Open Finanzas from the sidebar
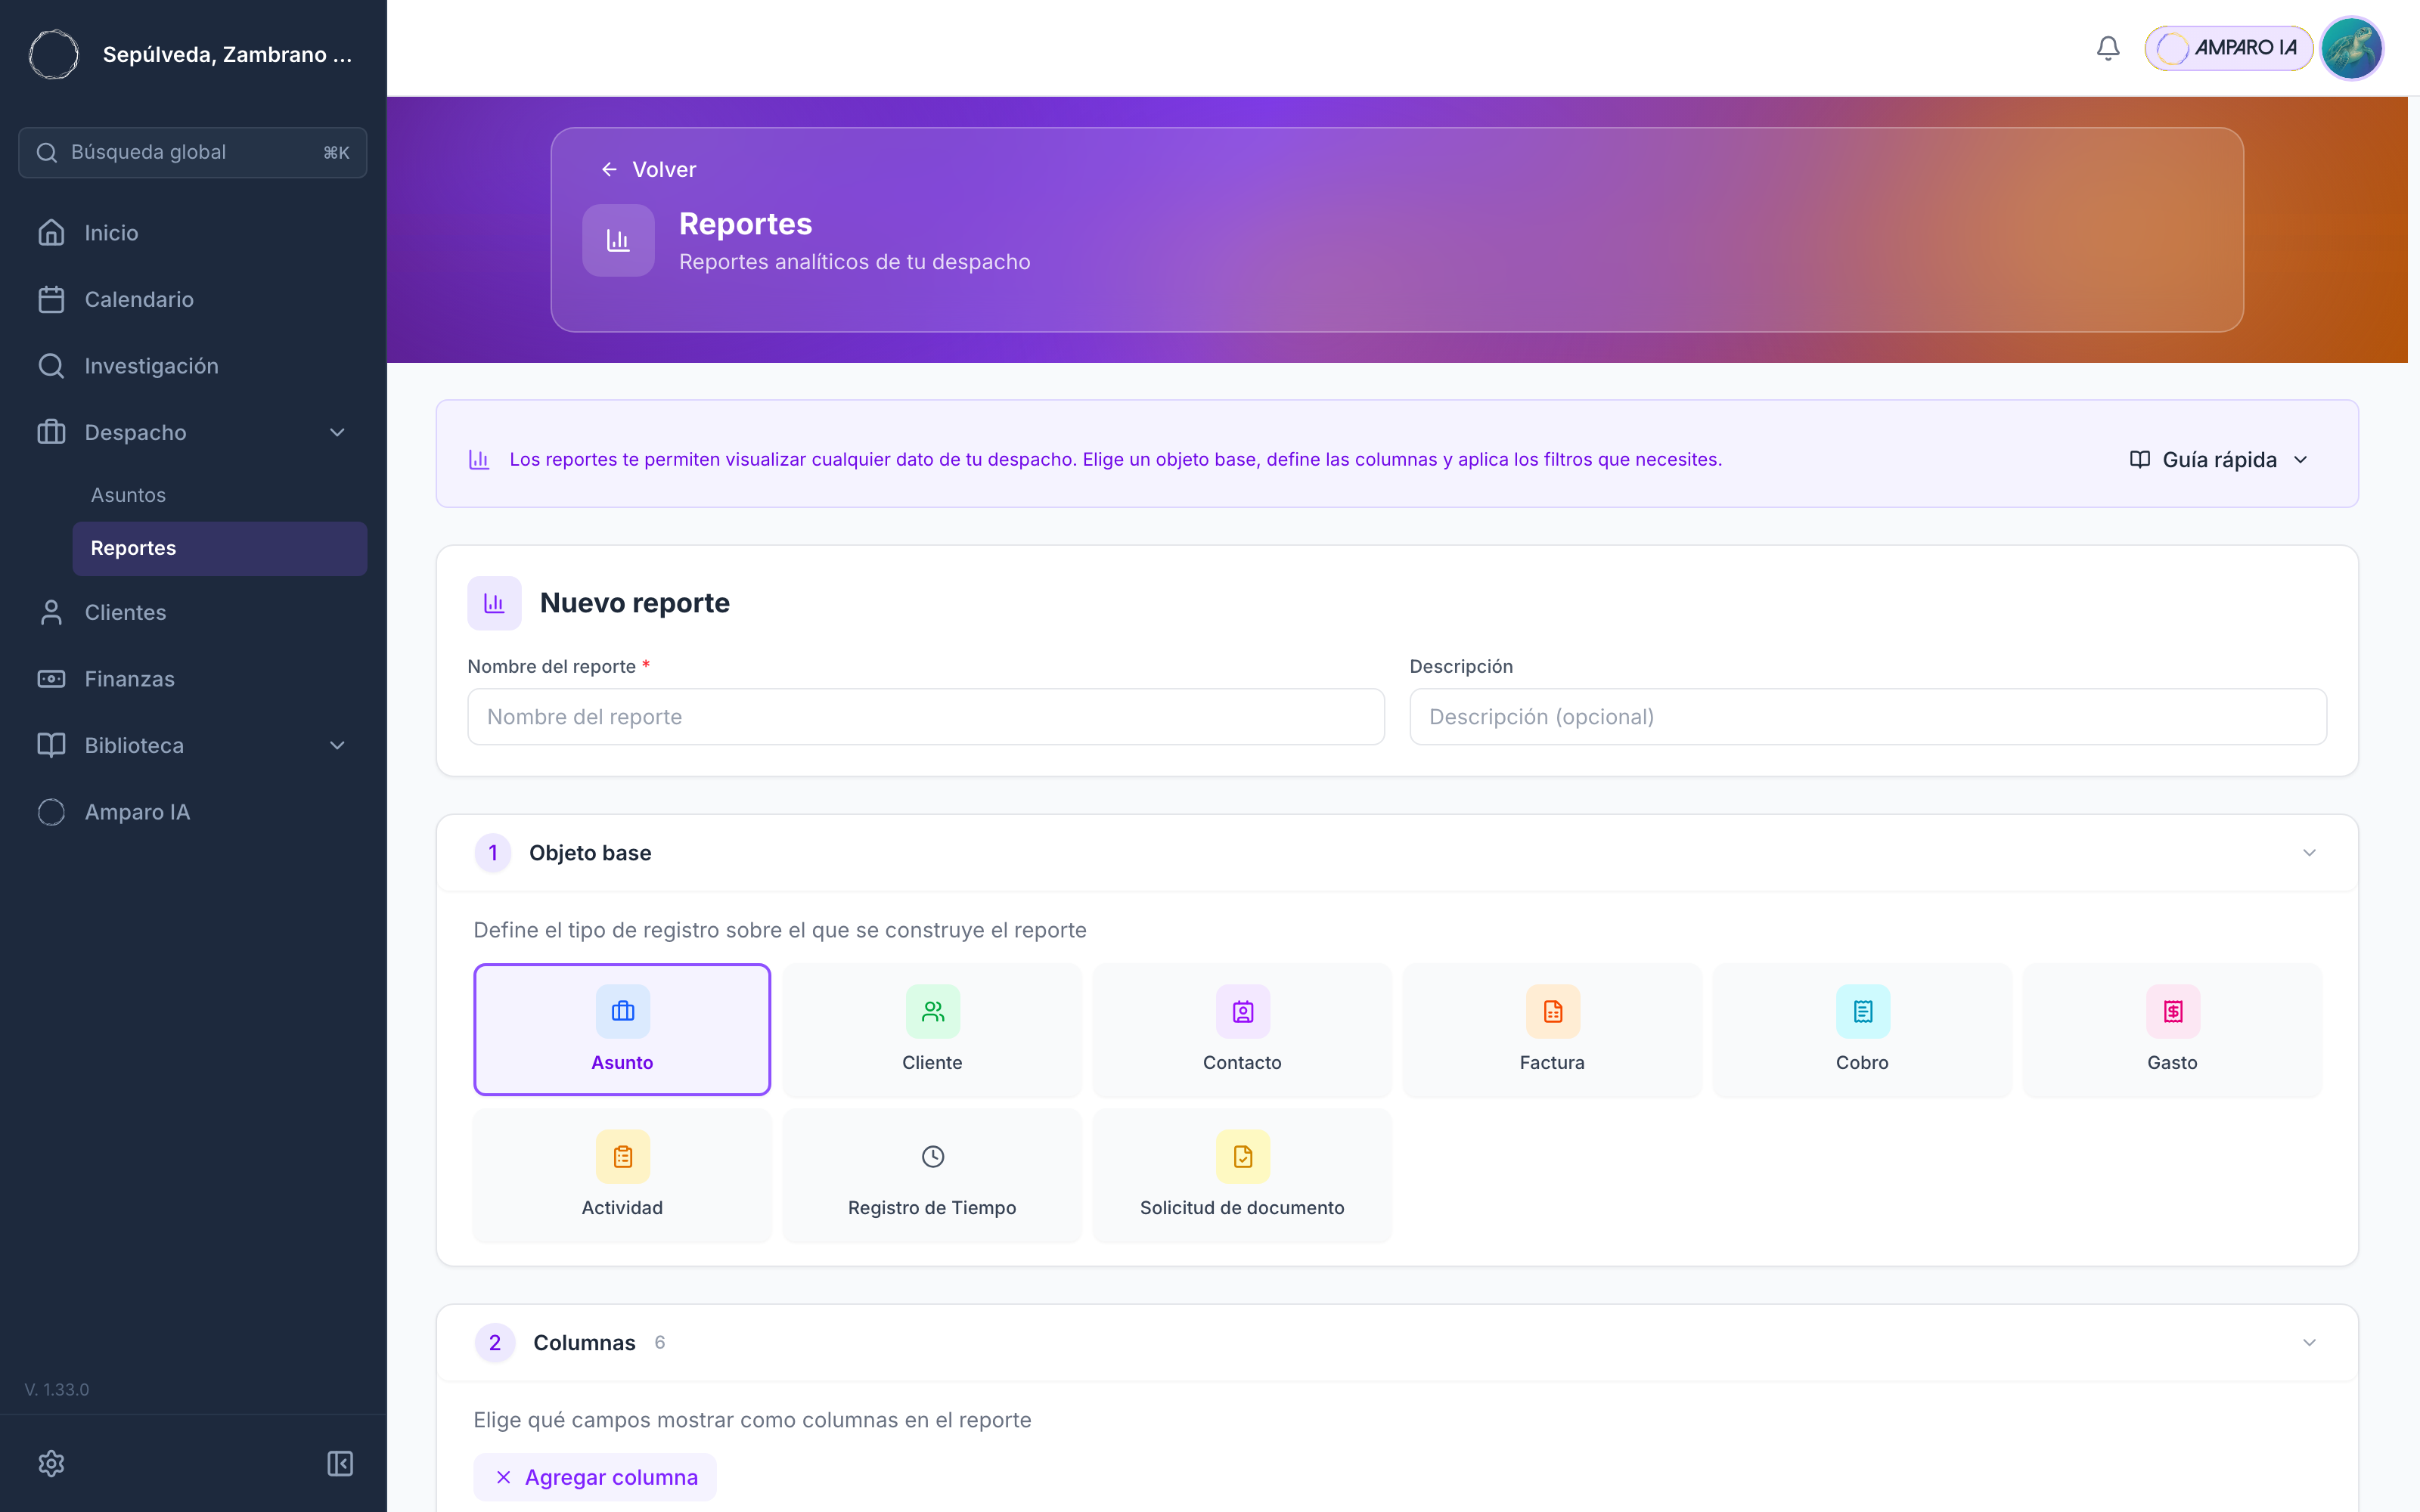This screenshot has height=1512, width=2420. click(x=193, y=679)
